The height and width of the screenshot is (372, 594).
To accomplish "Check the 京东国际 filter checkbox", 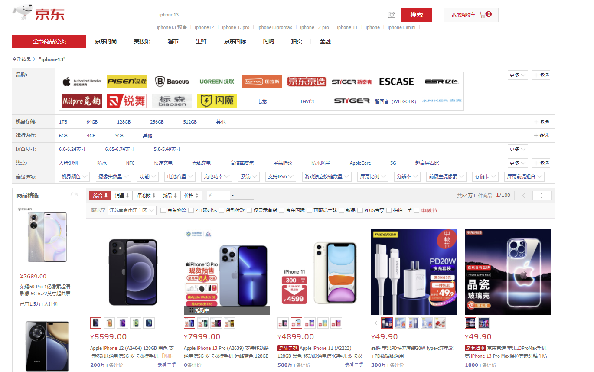I will [x=281, y=210].
